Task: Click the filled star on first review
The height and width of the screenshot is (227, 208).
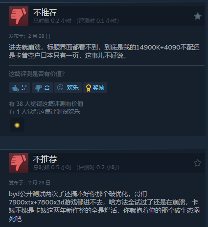Action: pyautogui.click(x=198, y=16)
